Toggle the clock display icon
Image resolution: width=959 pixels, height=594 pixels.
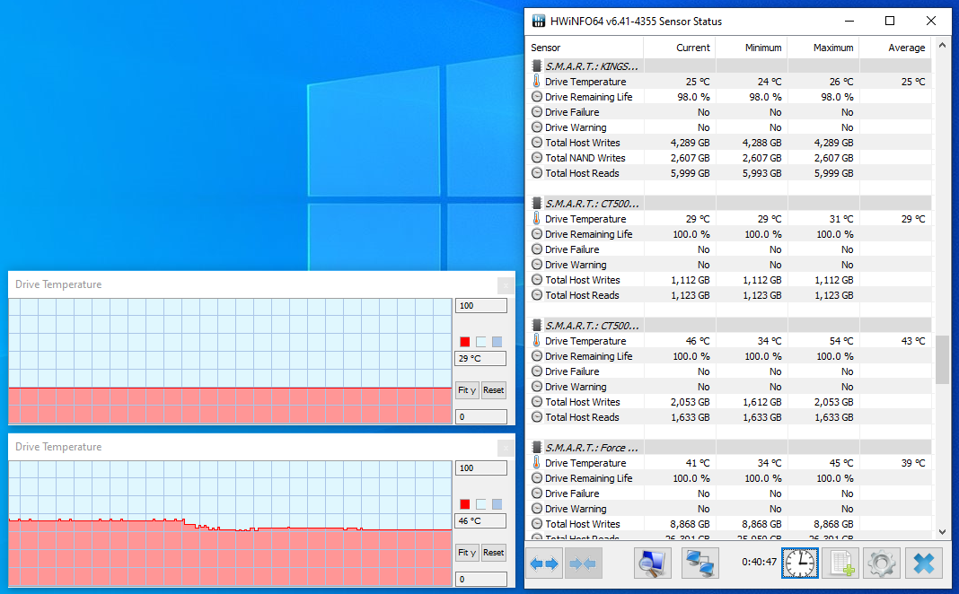pos(799,563)
